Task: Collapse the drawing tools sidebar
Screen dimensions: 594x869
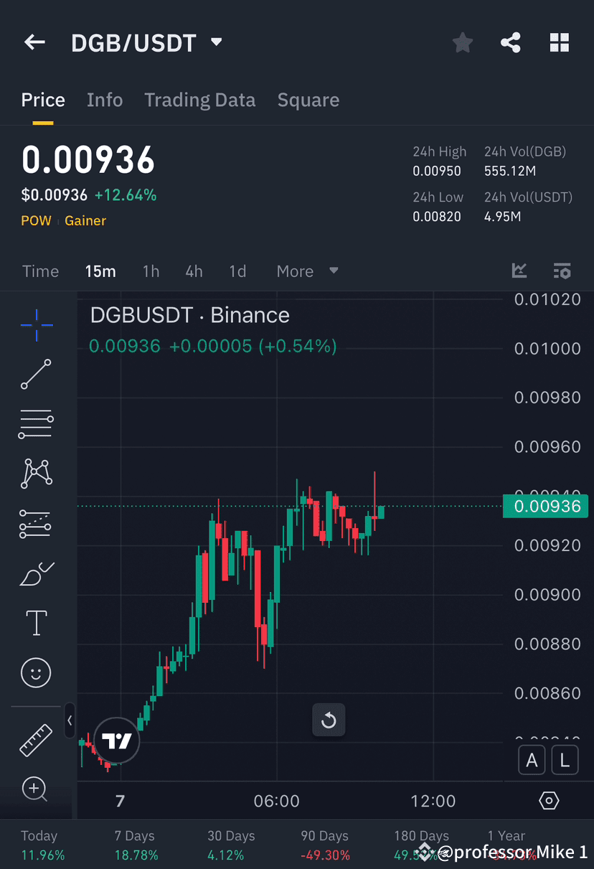Action: click(70, 721)
